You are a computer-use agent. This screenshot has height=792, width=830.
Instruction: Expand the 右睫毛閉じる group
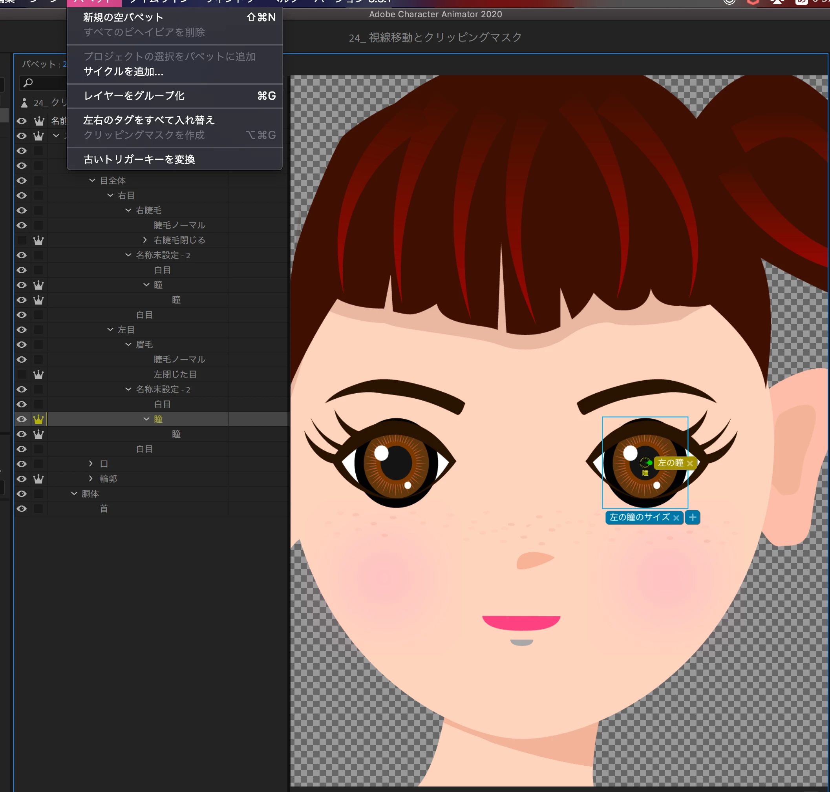pos(145,240)
